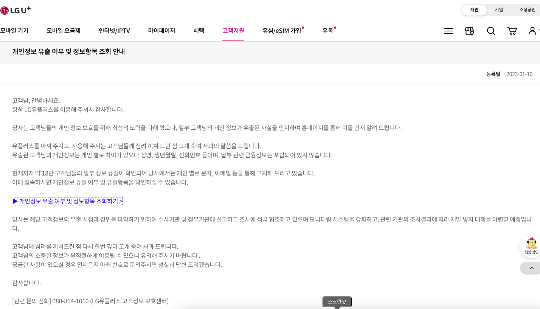540x309 pixels.
Task: Click the 등록일 label
Action: click(493, 74)
